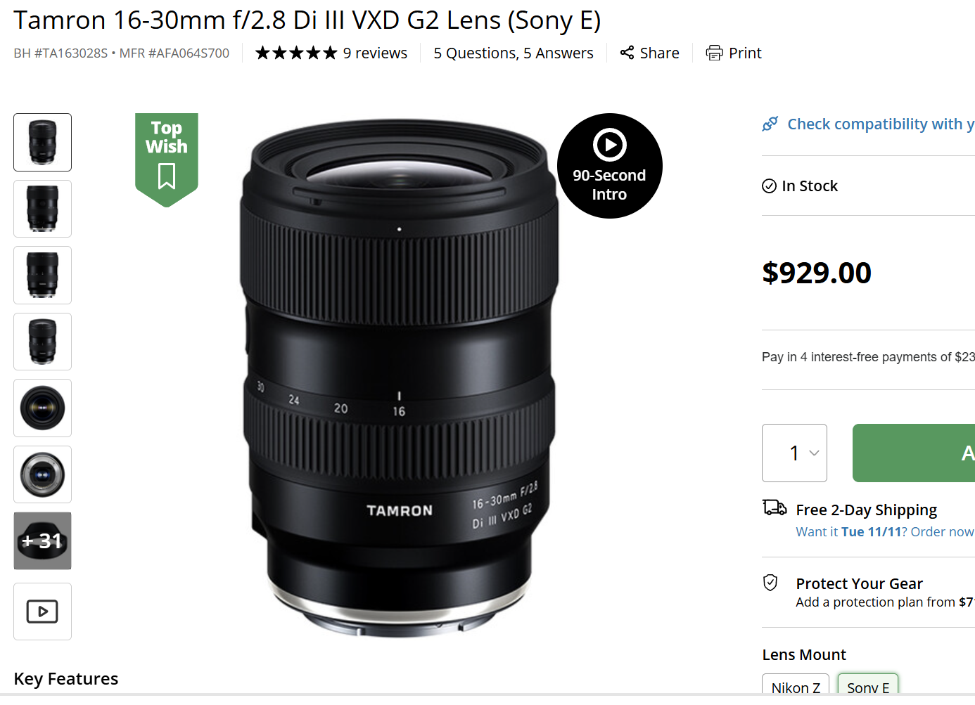Play the 90-Second Intro video

pos(609,145)
